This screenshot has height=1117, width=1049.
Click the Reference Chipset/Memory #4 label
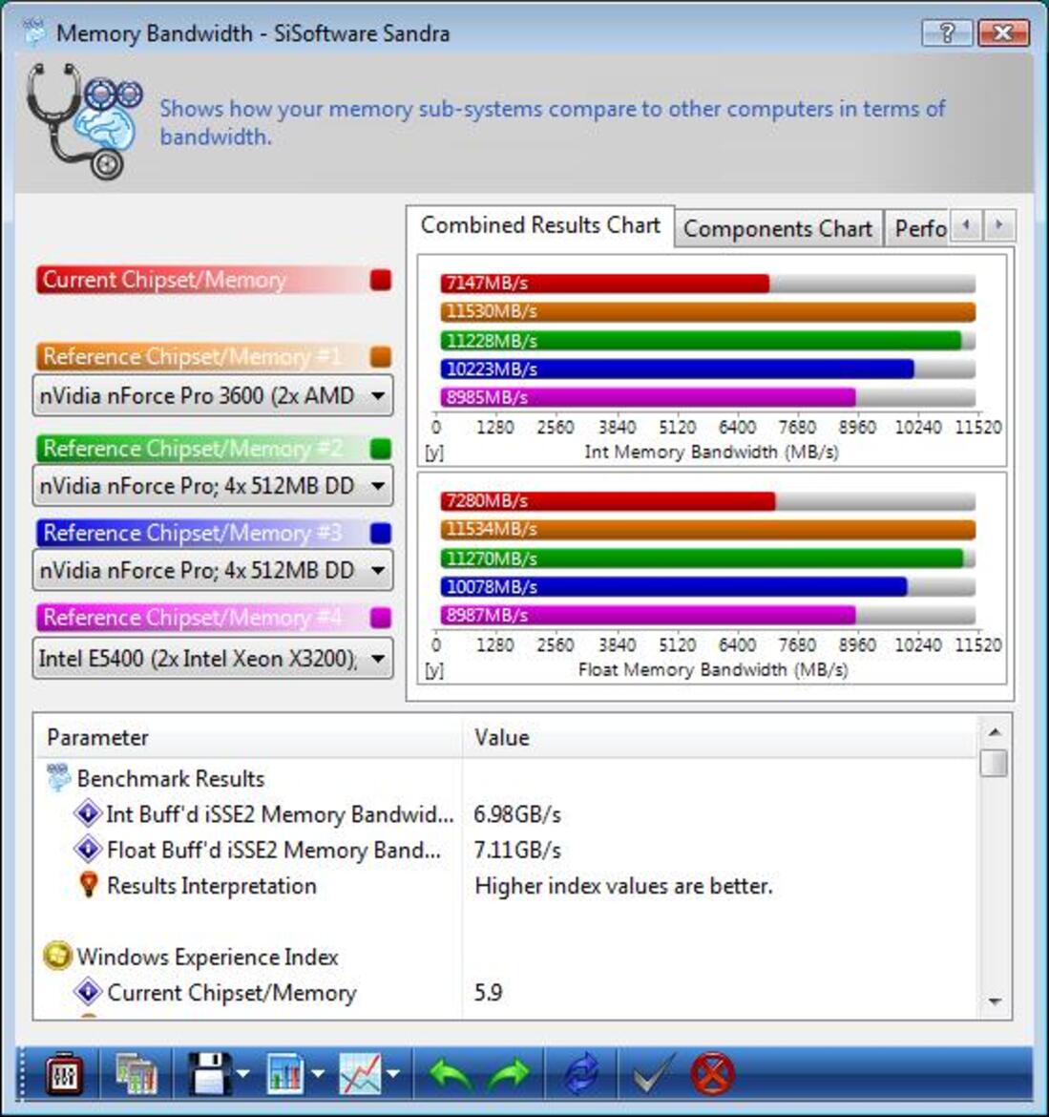(x=192, y=618)
